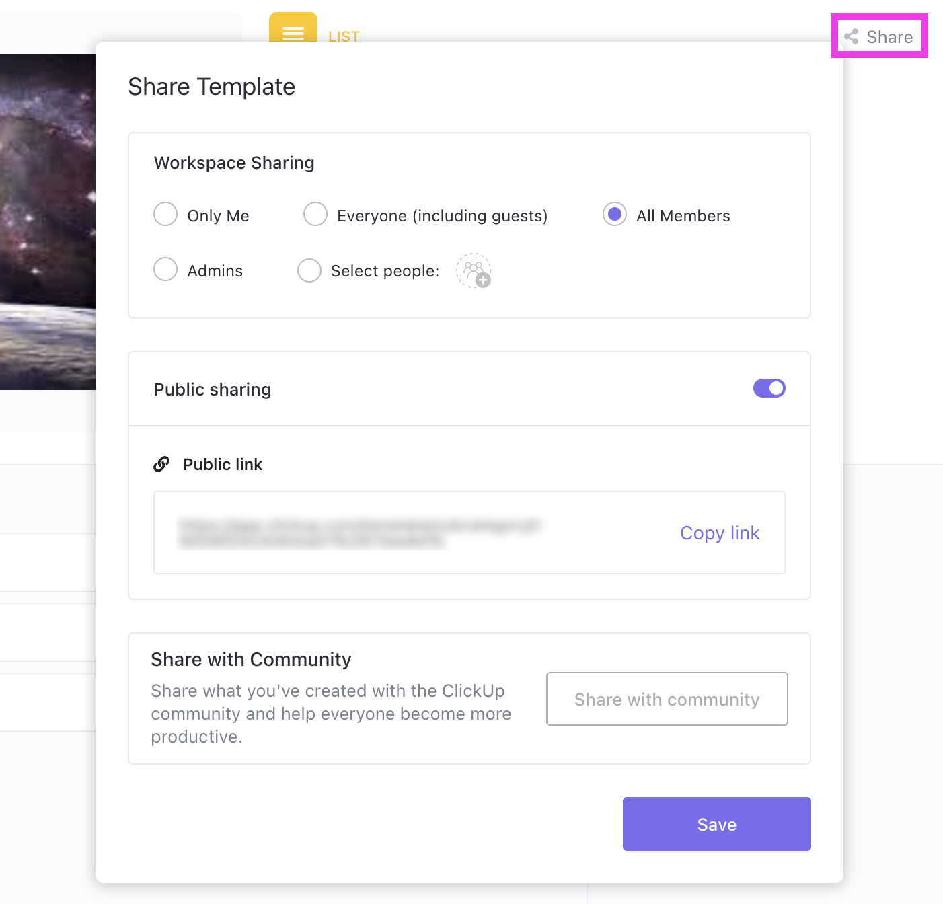Viewport: 943px width, 904px height.
Task: Select Everyone (including guests) sharing option
Action: point(315,214)
